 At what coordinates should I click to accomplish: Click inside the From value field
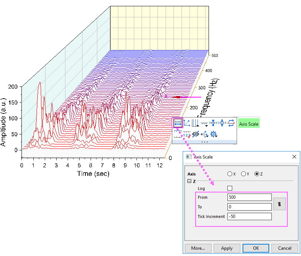pos(249,197)
